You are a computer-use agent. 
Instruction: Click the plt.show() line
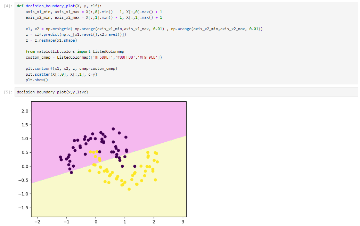37,80
